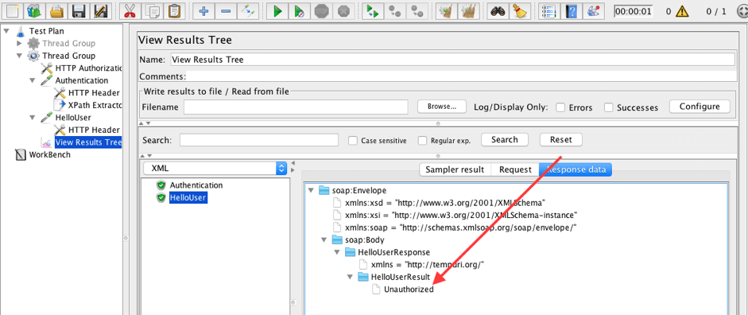
Task: Collapse the Test Plan tree node
Action: tap(6, 31)
